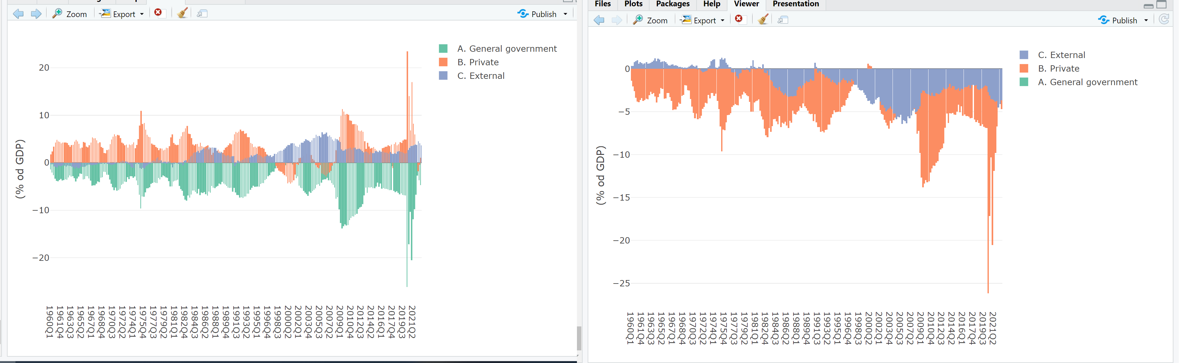Click A. General government green swatch in right legend

pos(1024,83)
